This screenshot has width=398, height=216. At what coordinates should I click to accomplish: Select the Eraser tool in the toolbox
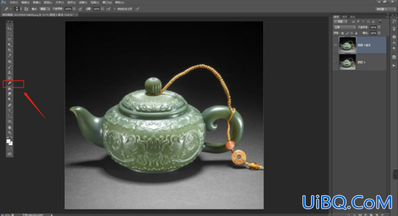click(10, 83)
